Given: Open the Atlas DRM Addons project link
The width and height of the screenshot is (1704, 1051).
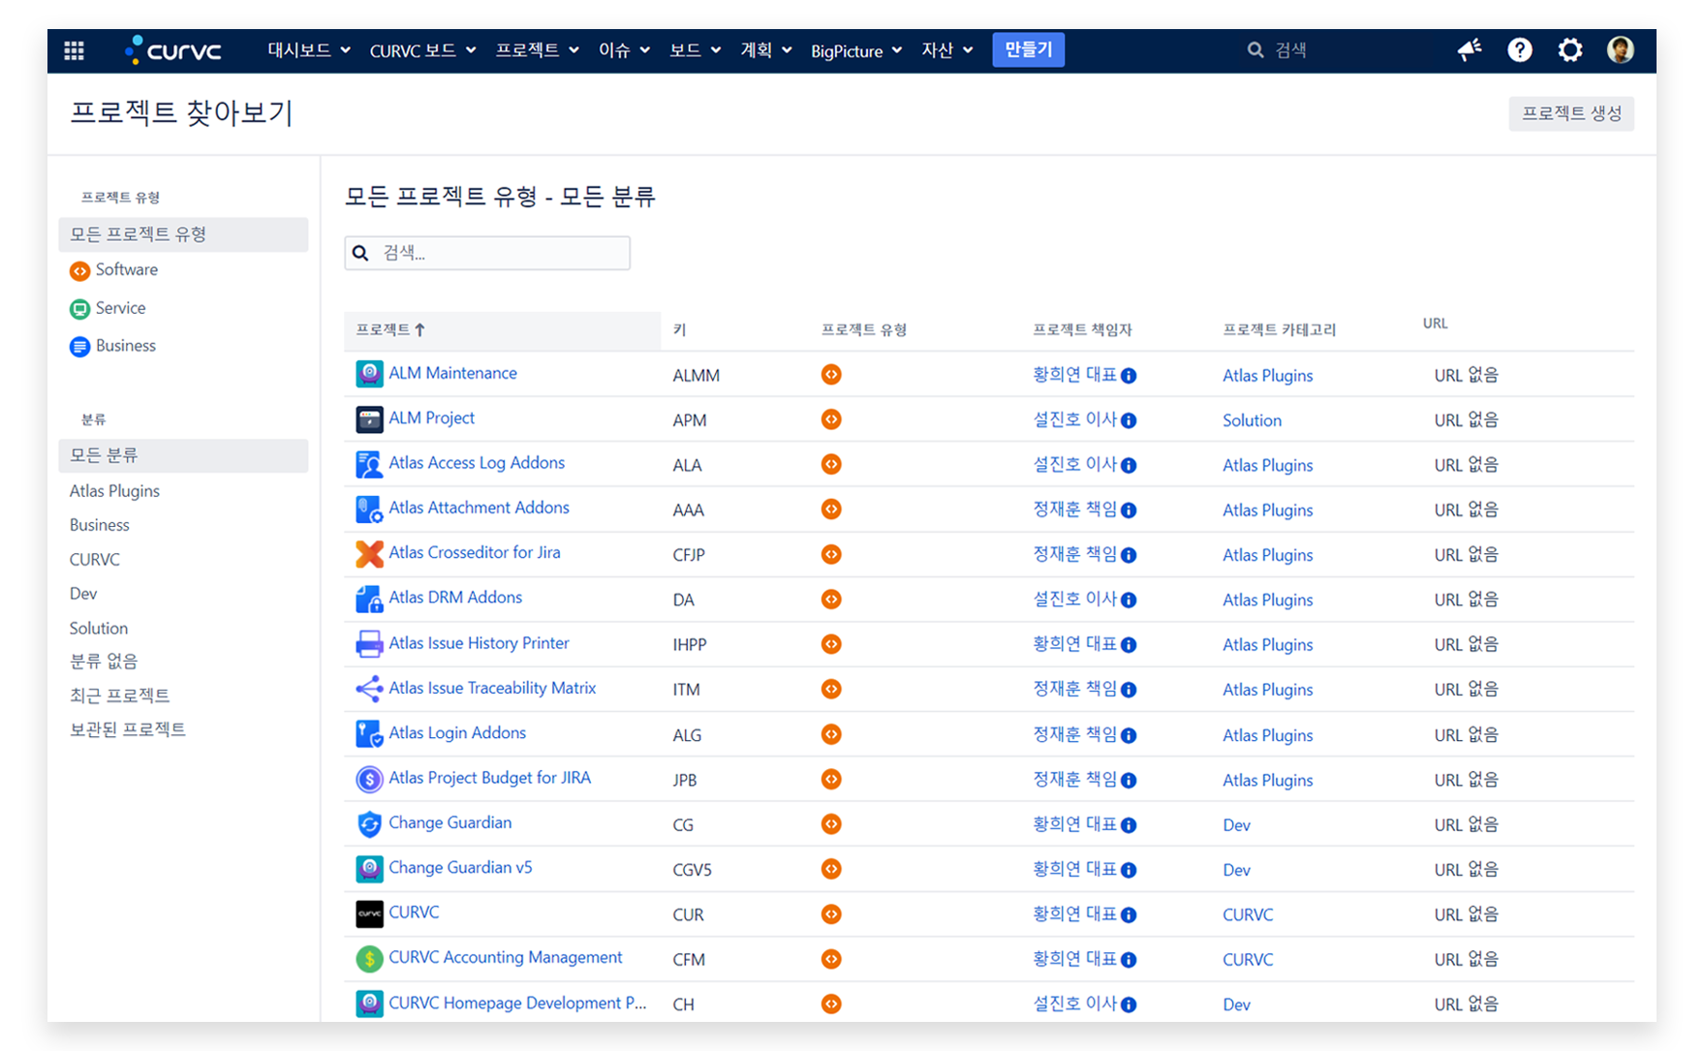Looking at the screenshot, I should coord(455,598).
